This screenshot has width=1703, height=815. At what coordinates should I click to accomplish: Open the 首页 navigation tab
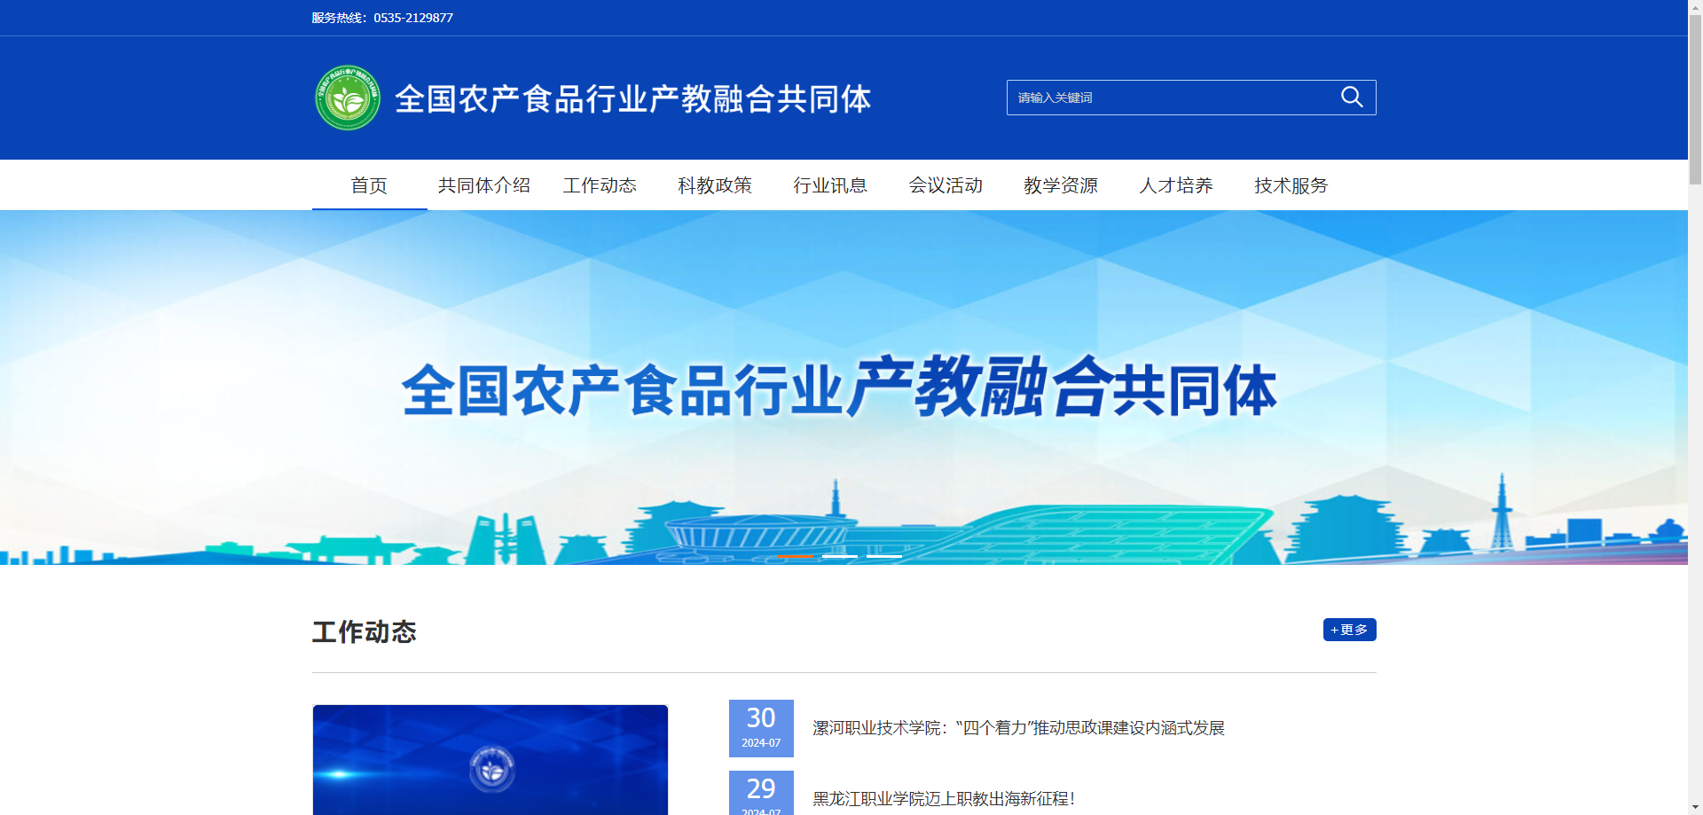(369, 185)
